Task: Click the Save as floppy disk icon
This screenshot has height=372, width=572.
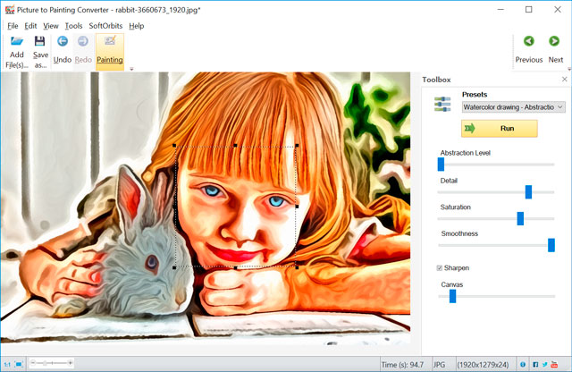Action: click(x=40, y=42)
